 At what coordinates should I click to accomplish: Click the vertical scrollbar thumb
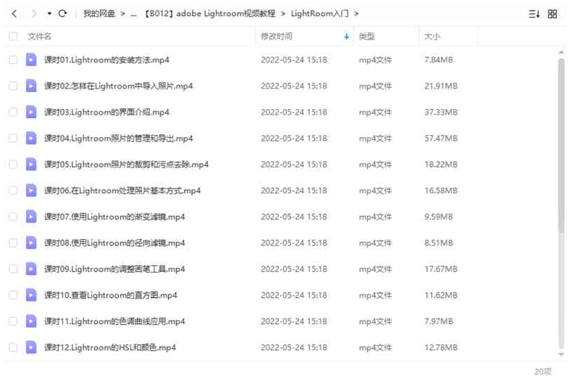pos(561,146)
